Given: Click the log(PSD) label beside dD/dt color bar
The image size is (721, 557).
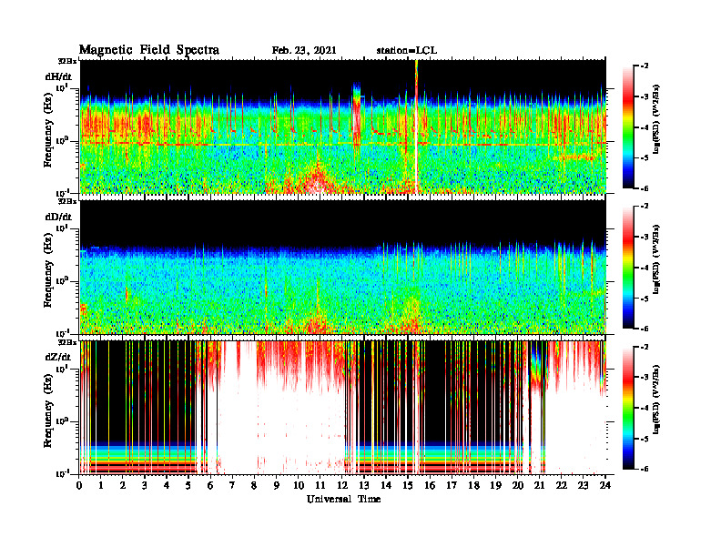Looking at the screenshot, I should coord(656,259).
